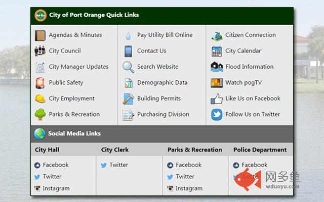Click the City Calendar icon

tap(217, 51)
